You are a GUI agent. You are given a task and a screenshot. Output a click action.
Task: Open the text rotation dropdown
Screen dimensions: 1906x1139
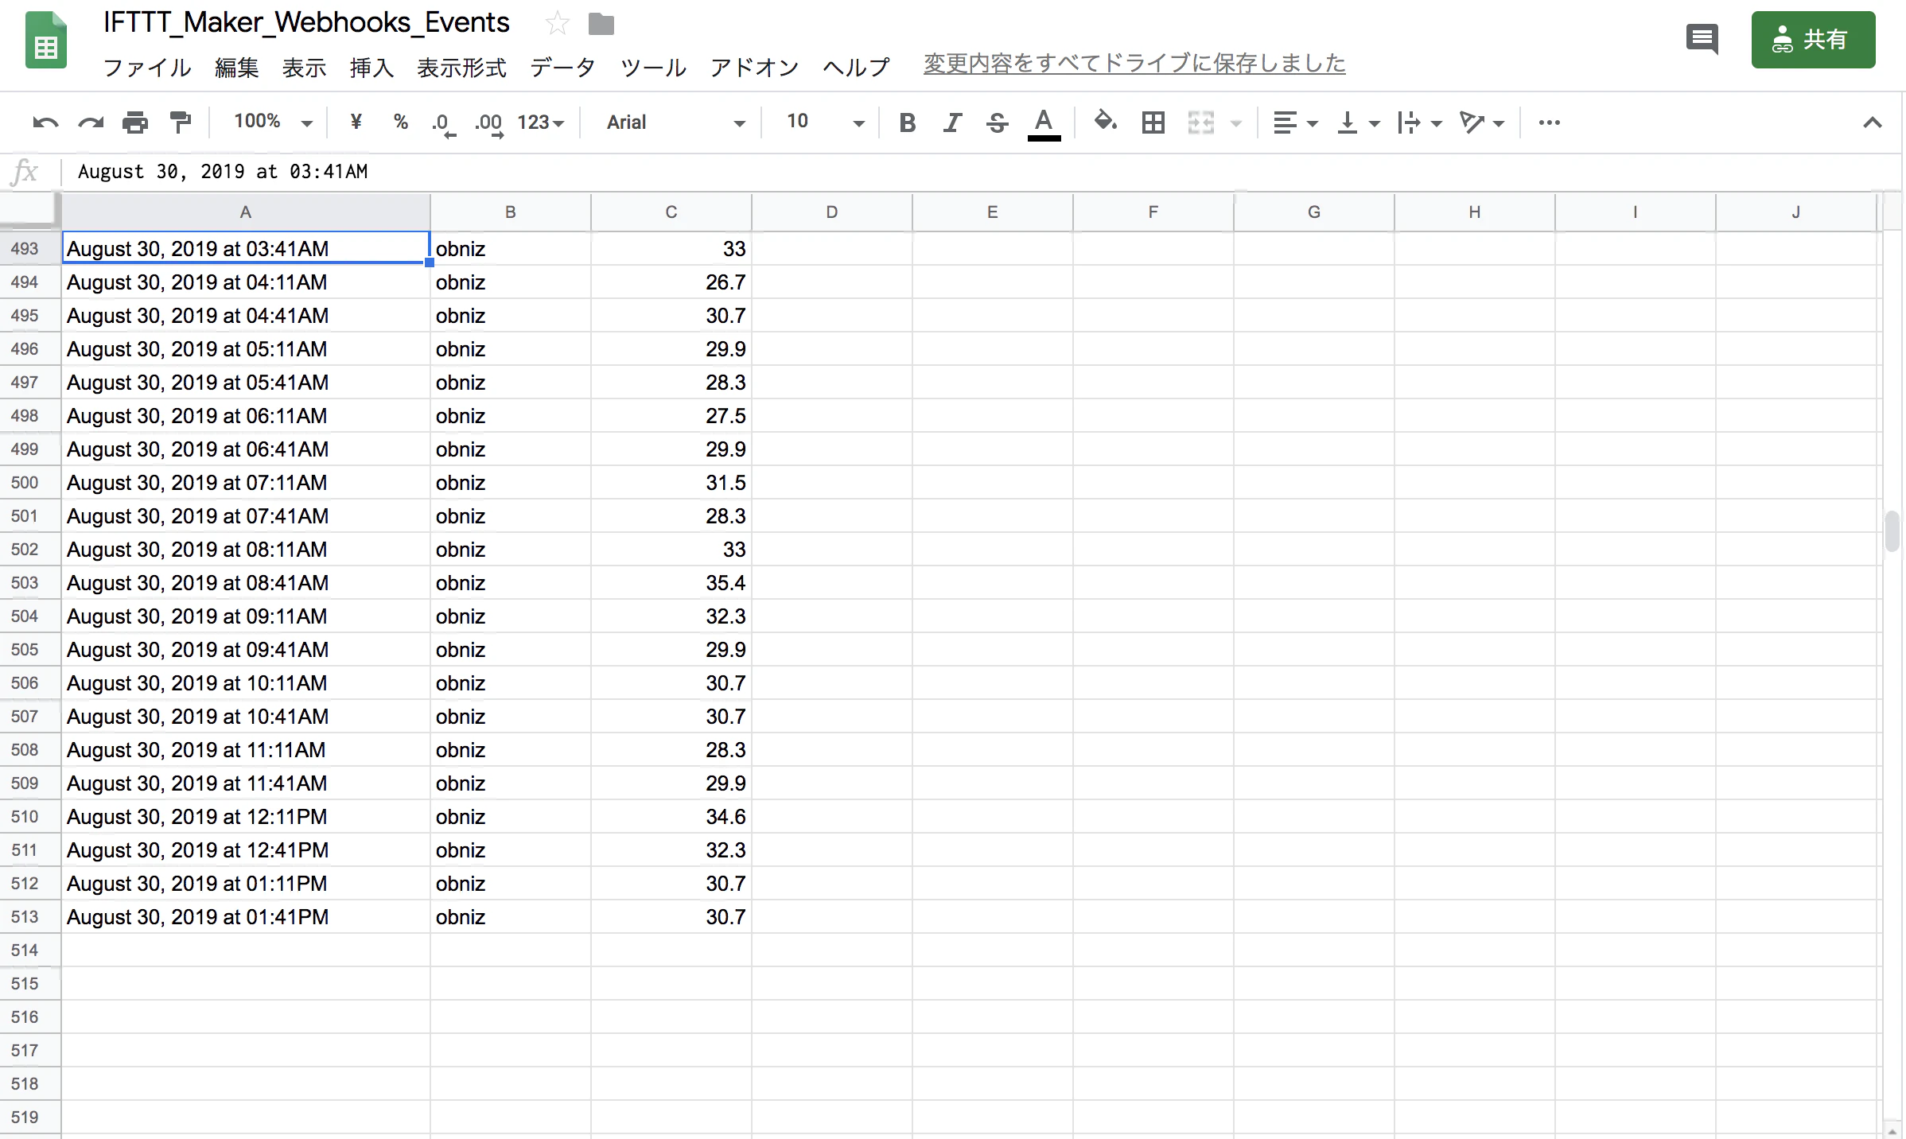pyautogui.click(x=1481, y=122)
